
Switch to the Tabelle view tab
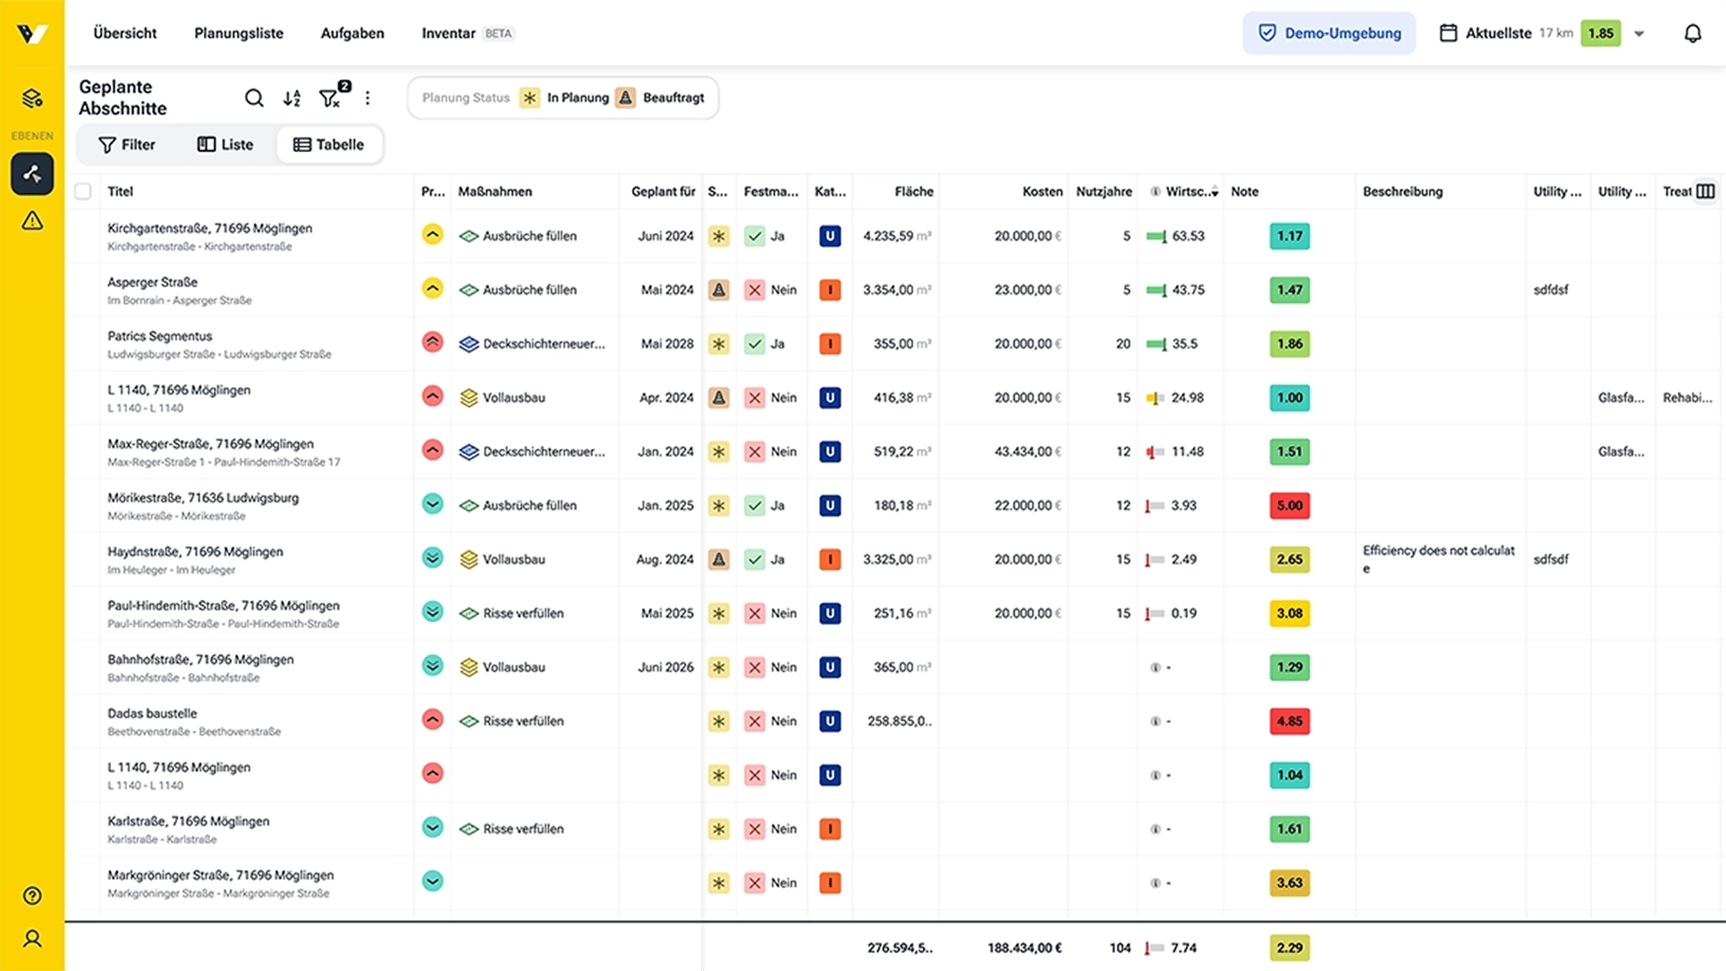click(x=329, y=145)
